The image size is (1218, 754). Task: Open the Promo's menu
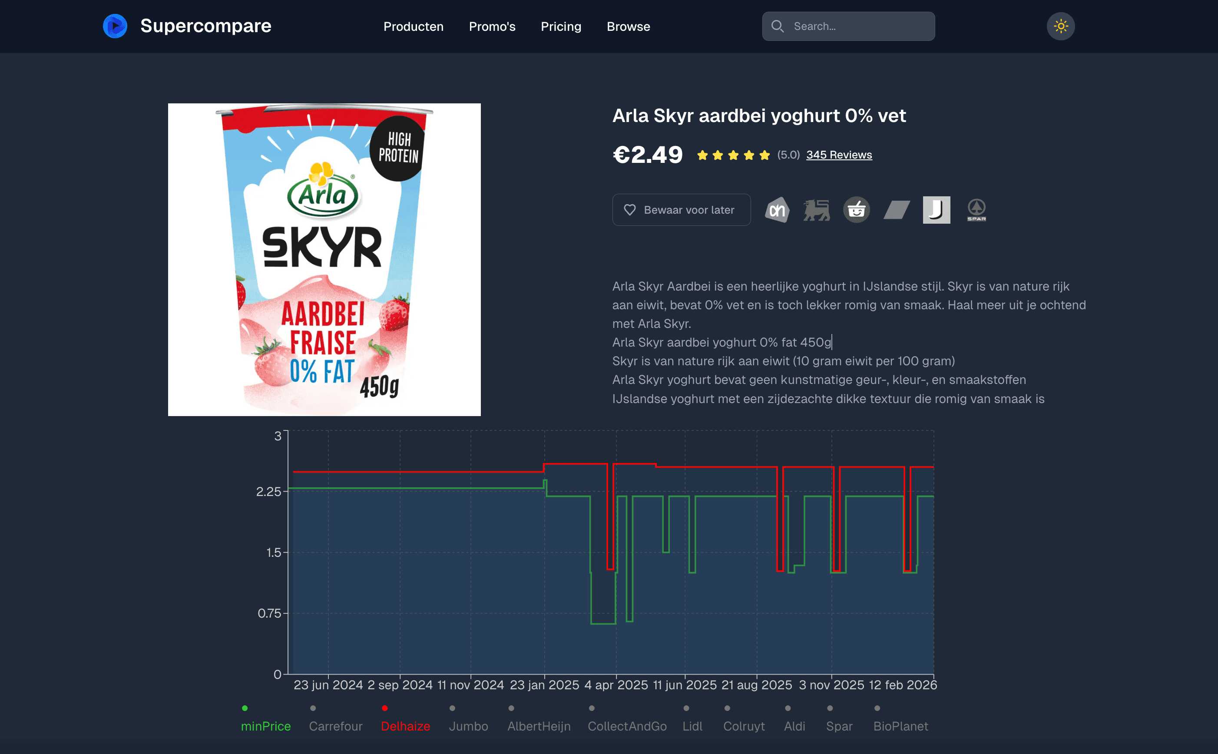492,26
